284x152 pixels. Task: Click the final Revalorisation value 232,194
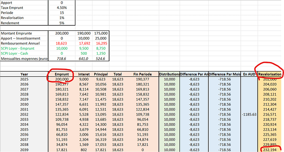click(270, 150)
